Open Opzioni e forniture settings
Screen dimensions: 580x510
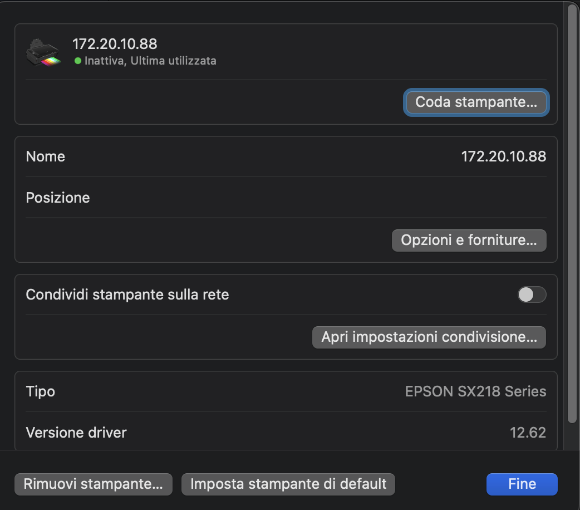click(469, 240)
